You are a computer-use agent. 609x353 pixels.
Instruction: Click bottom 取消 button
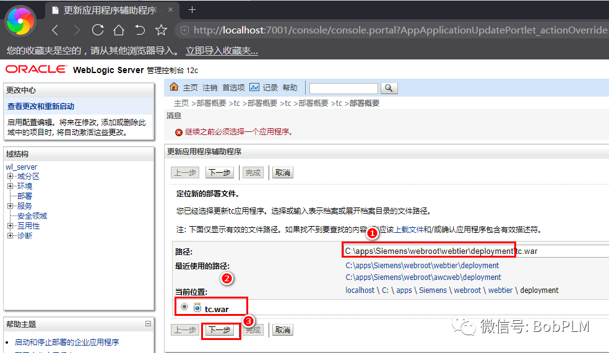[282, 330]
